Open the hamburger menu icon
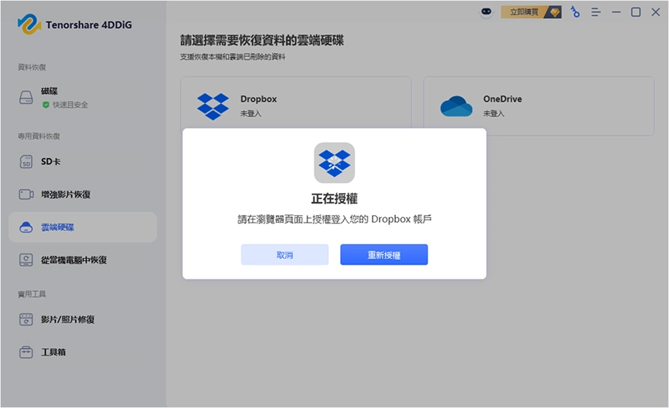This screenshot has height=408, width=669. 596,12
